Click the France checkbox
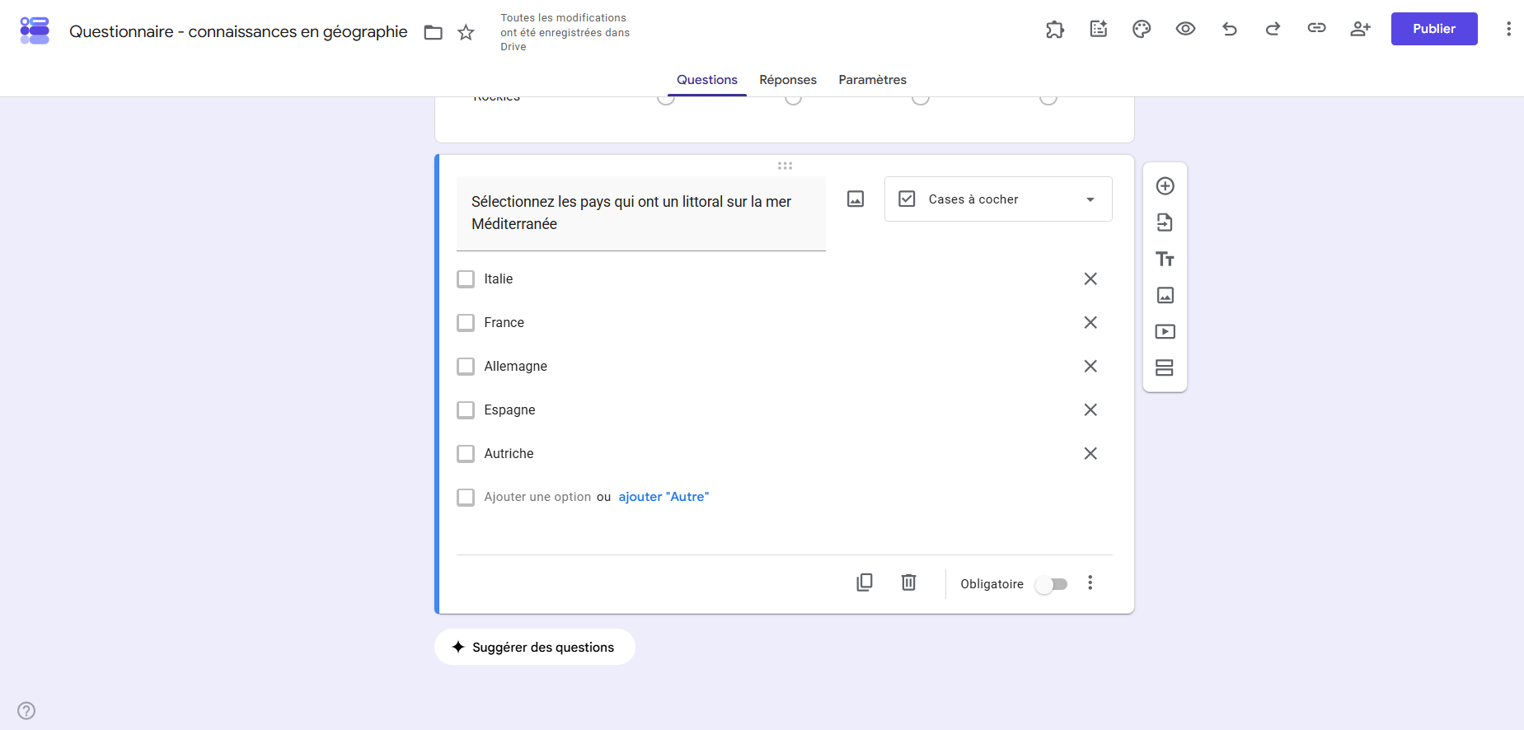Image resolution: width=1524 pixels, height=730 pixels. 466,323
